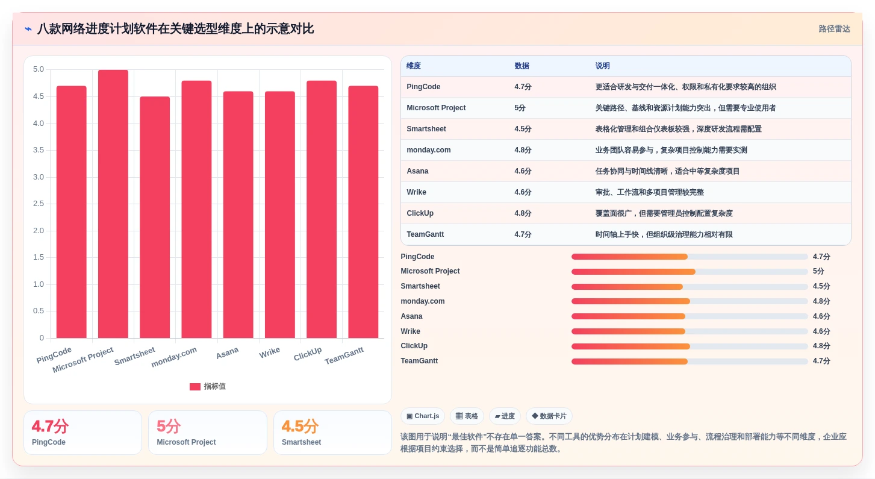Click the Wrike progress bar
875x479 pixels.
[690, 331]
